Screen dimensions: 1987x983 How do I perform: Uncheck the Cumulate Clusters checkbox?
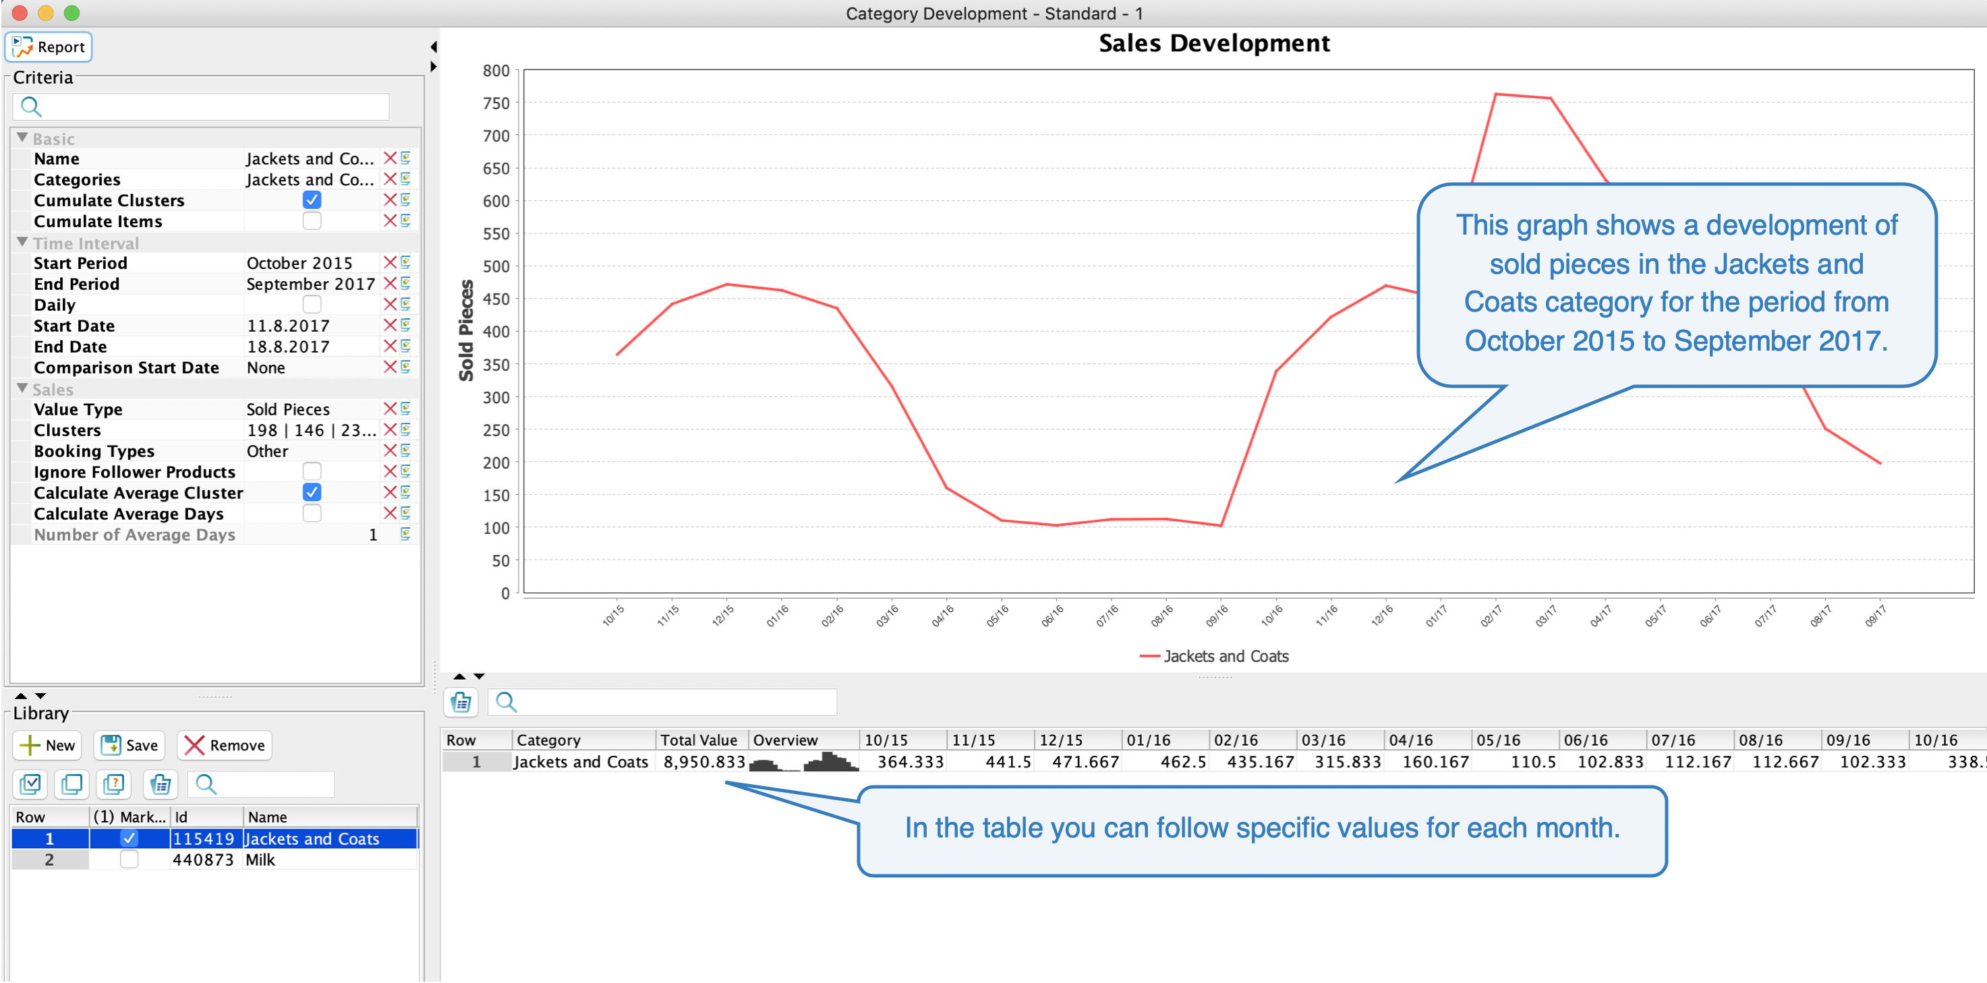pyautogui.click(x=312, y=200)
